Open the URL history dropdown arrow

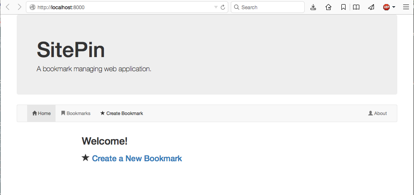pyautogui.click(x=216, y=7)
